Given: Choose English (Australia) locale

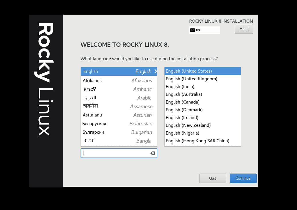Looking at the screenshot, I should [x=203, y=94].
